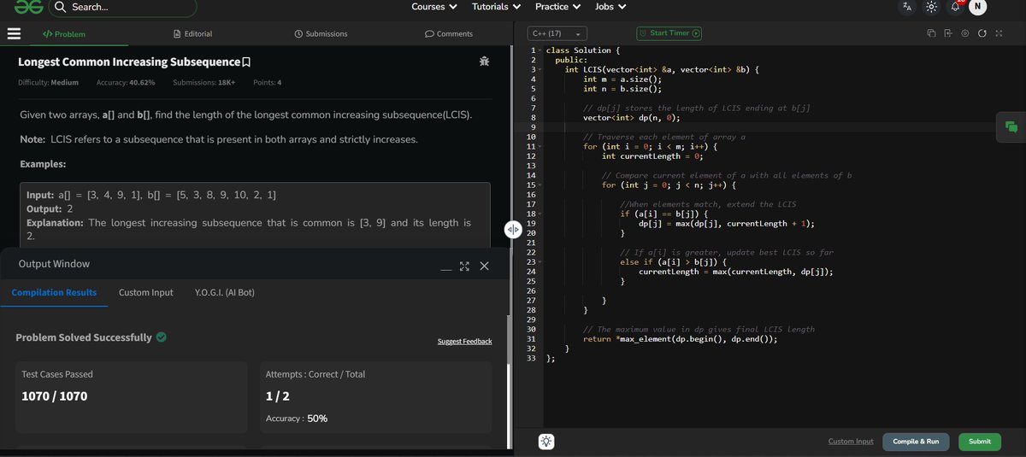Toggle editor fullscreen mode icon
This screenshot has height=457, width=1026.
tap(998, 33)
